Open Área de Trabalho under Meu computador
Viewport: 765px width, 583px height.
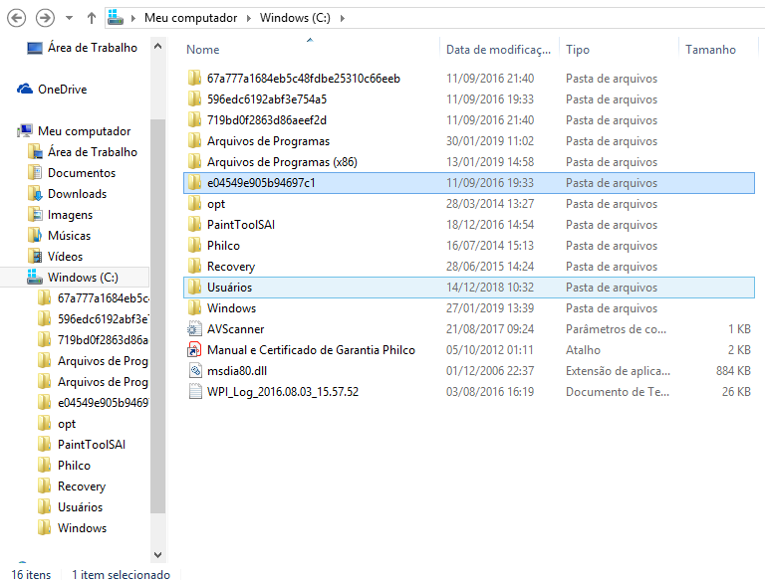(92, 152)
